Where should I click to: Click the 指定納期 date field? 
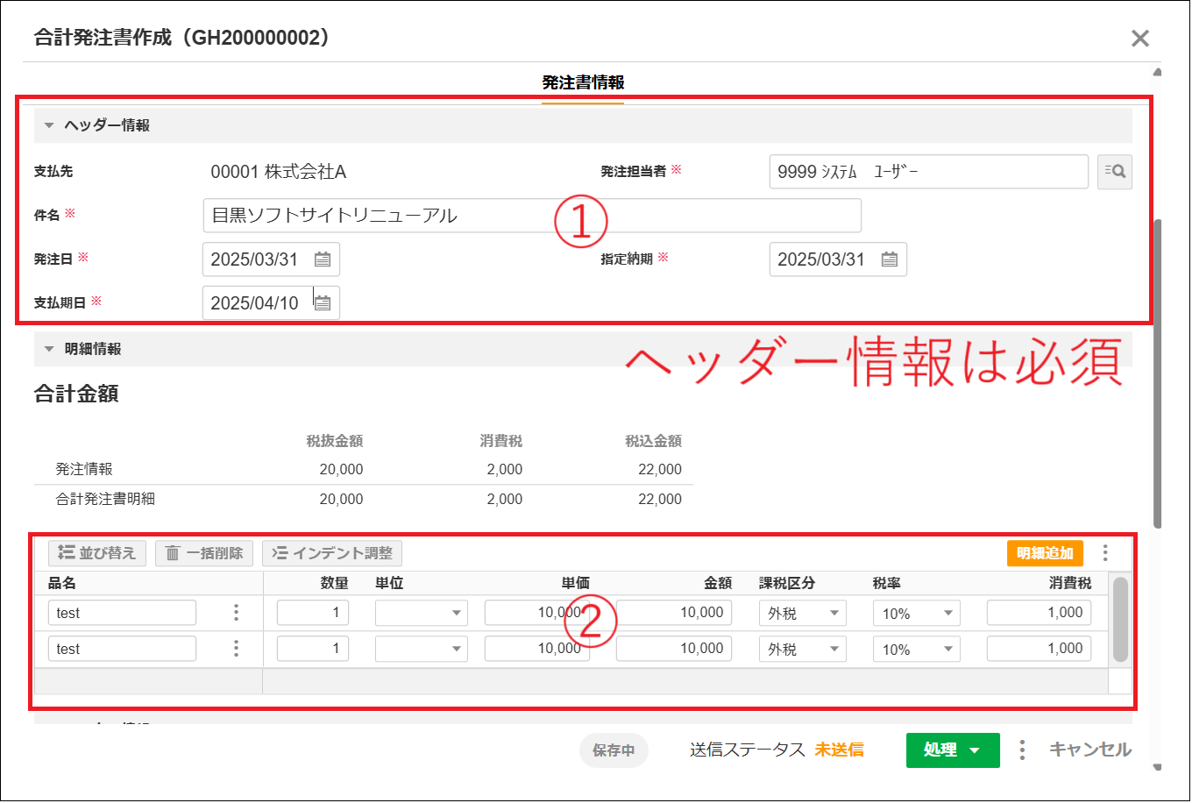(x=838, y=259)
